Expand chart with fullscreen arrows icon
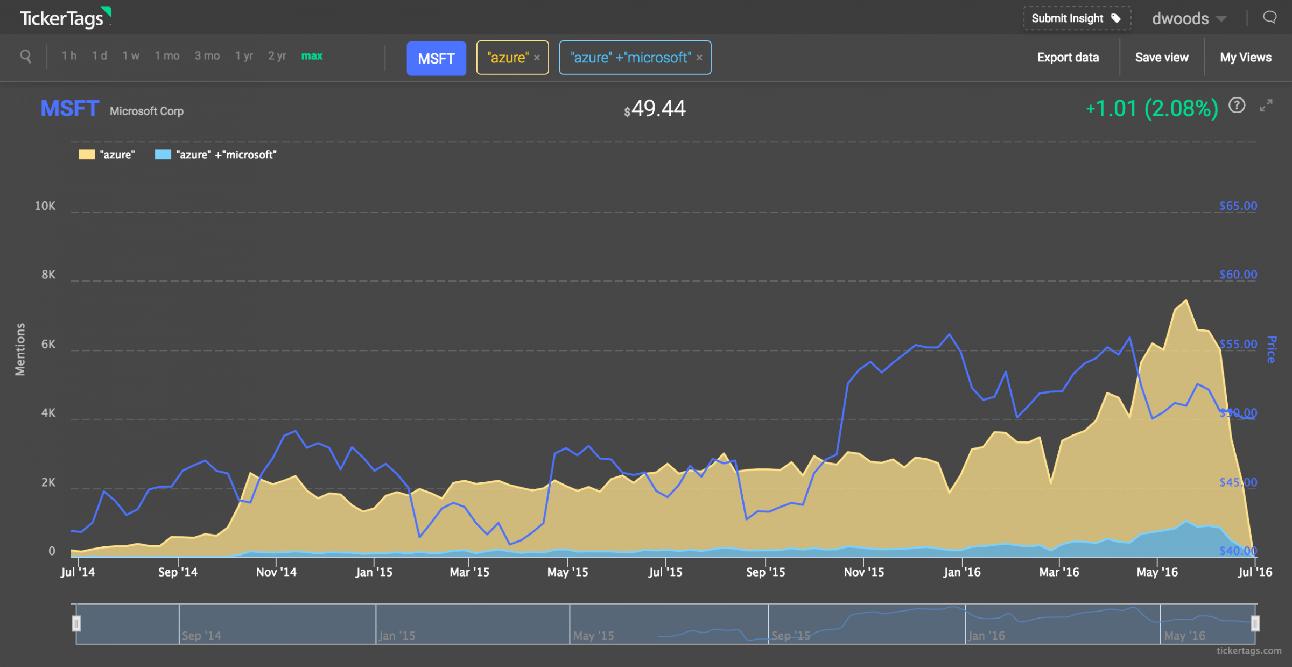This screenshot has height=667, width=1292. 1266,106
